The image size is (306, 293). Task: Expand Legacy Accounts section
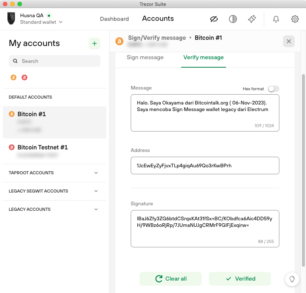54,209
